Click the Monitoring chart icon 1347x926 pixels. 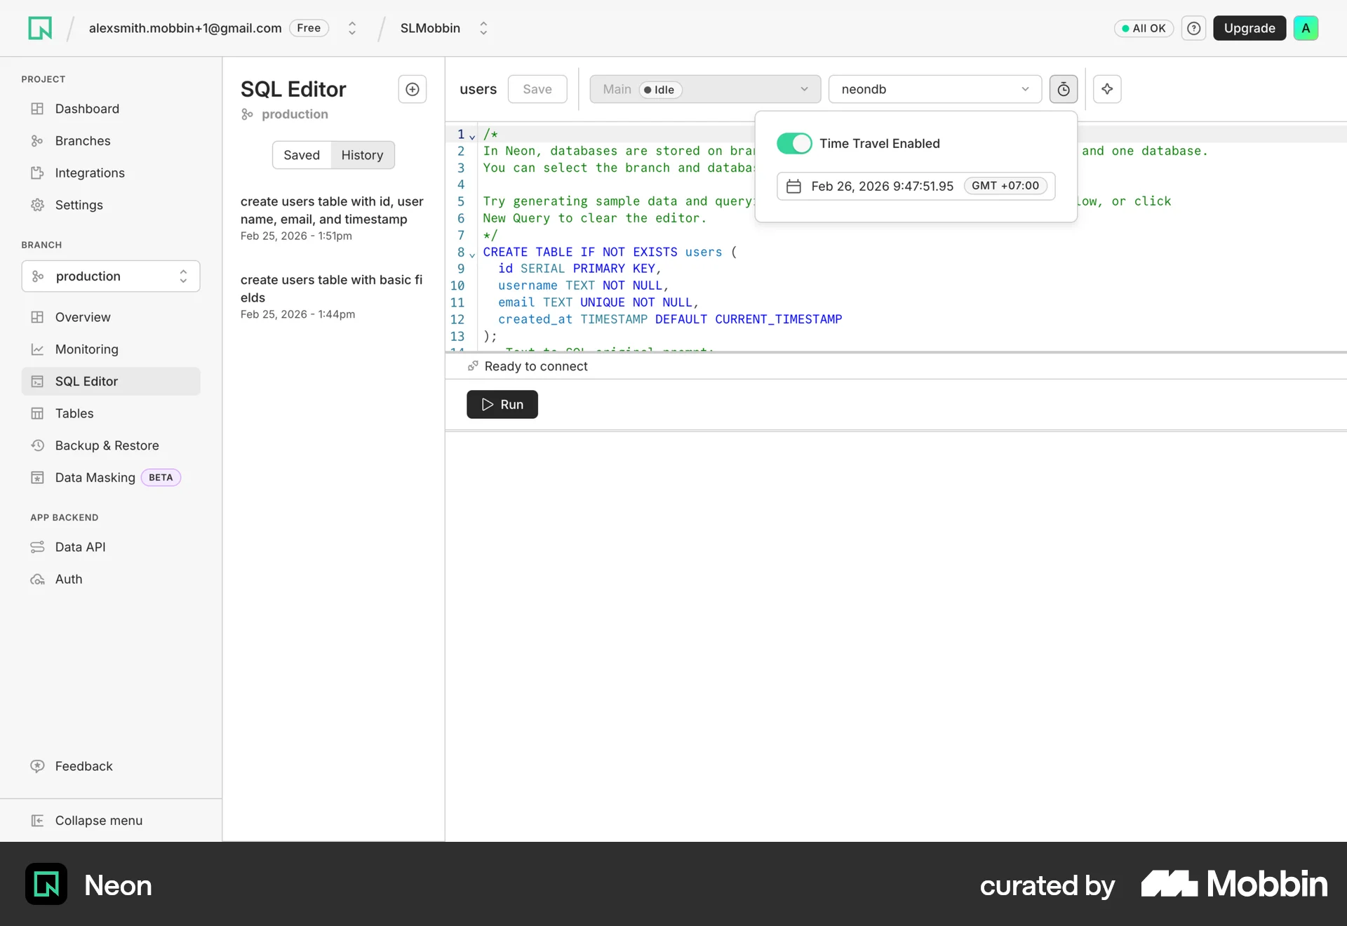(x=37, y=349)
